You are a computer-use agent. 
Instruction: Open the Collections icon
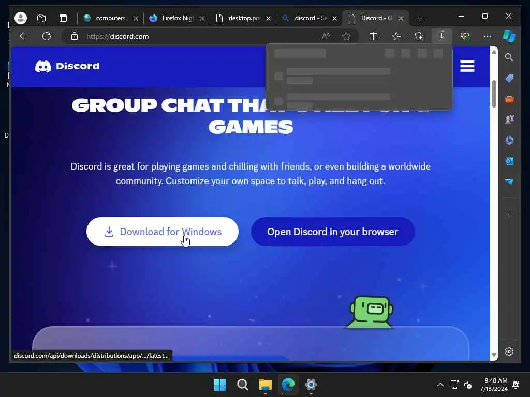tap(419, 36)
